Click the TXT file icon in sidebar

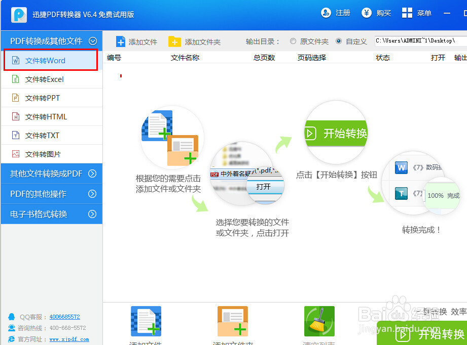tap(16, 135)
